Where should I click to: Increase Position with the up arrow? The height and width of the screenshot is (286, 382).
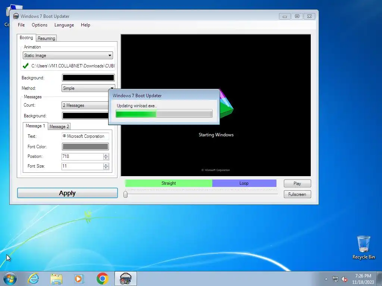point(106,155)
